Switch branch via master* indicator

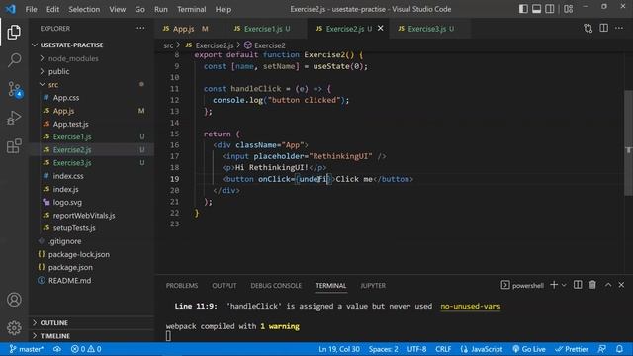27,349
